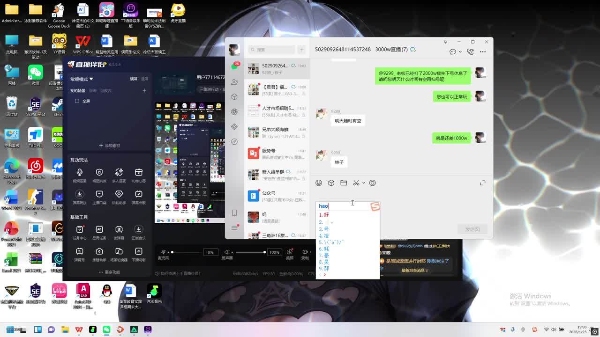This screenshot has width=600, height=337.
Task: Open the emoji picker in WeChat
Action: (319, 183)
